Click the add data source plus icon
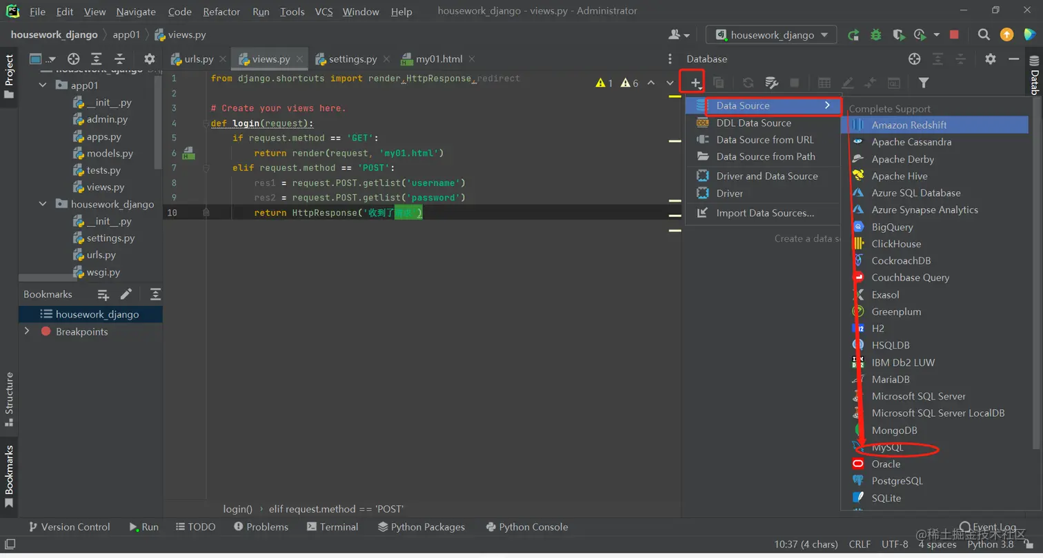Screen dimensions: 1043x558 [x=695, y=83]
